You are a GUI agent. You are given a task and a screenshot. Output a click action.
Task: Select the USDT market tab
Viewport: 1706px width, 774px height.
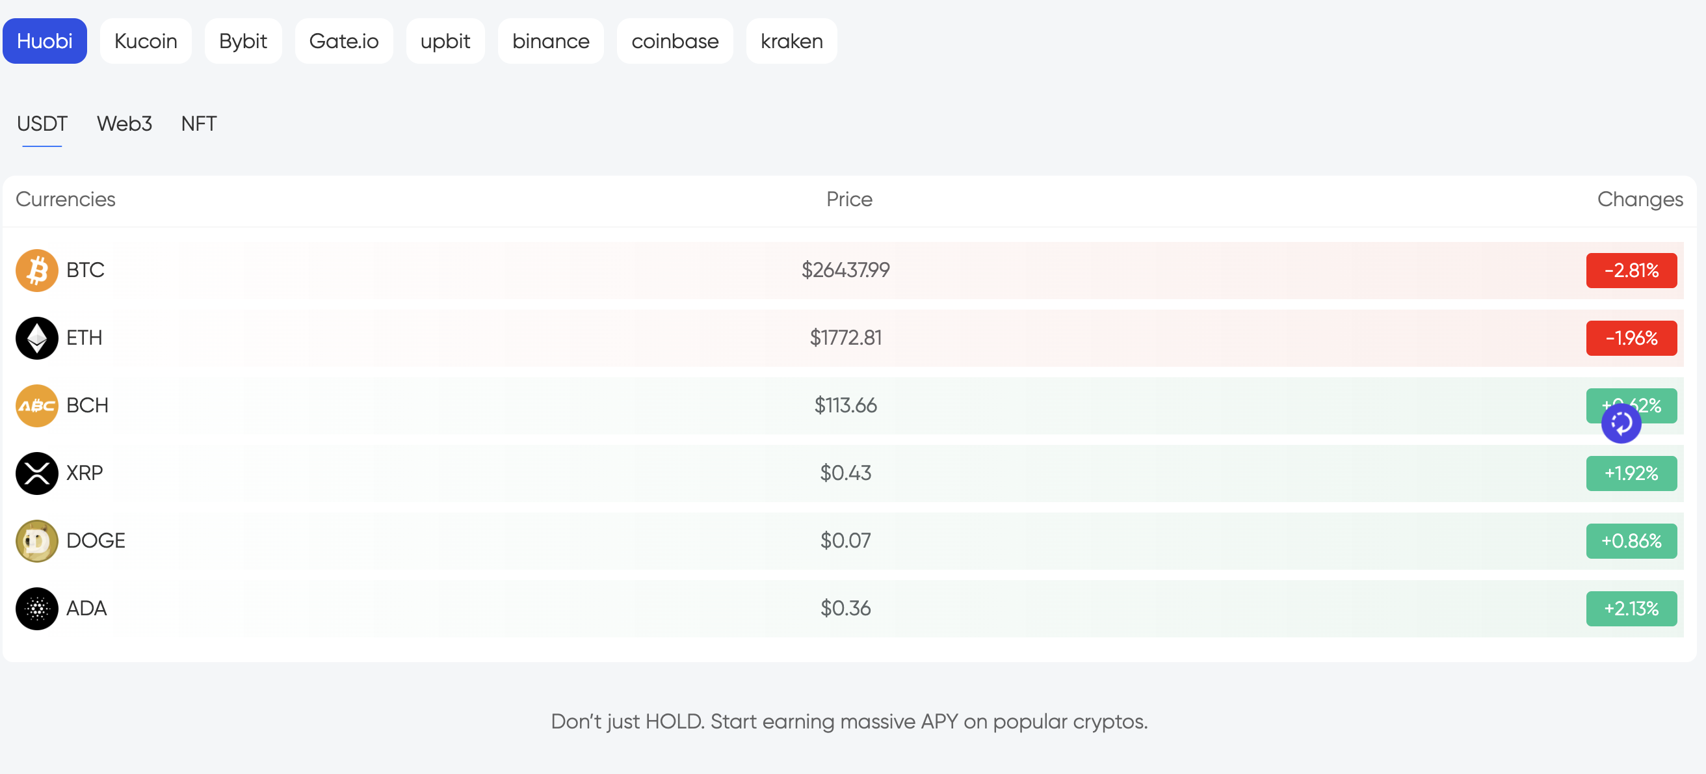pyautogui.click(x=42, y=124)
